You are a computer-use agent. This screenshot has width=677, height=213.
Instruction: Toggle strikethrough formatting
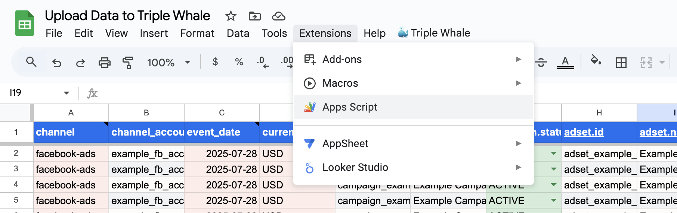pos(541,63)
